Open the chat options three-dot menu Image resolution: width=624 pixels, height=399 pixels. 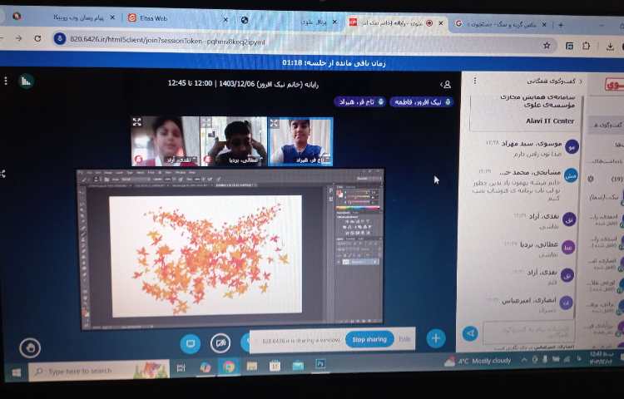pyautogui.click(x=475, y=81)
